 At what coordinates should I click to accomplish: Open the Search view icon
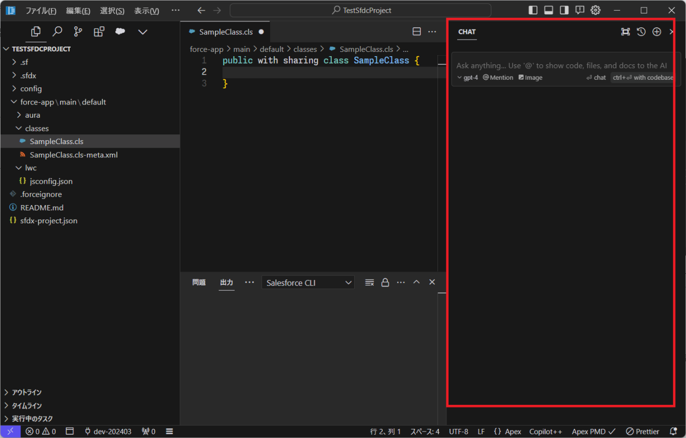tap(57, 32)
